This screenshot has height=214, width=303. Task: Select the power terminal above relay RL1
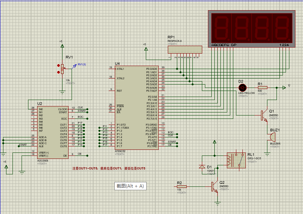point(214,142)
